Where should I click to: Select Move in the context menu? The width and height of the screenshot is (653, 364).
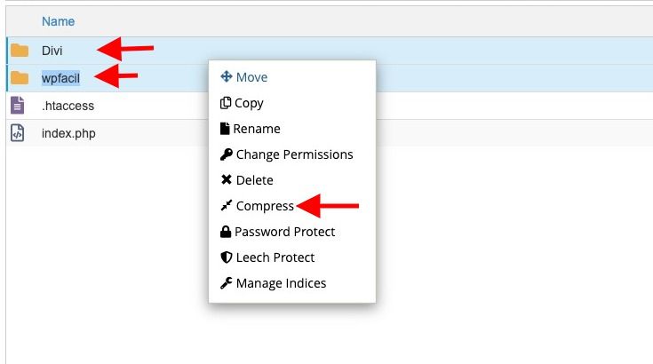pos(251,77)
